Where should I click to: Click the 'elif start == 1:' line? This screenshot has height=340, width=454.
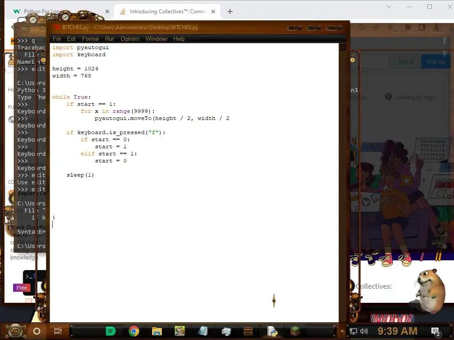tap(109, 154)
